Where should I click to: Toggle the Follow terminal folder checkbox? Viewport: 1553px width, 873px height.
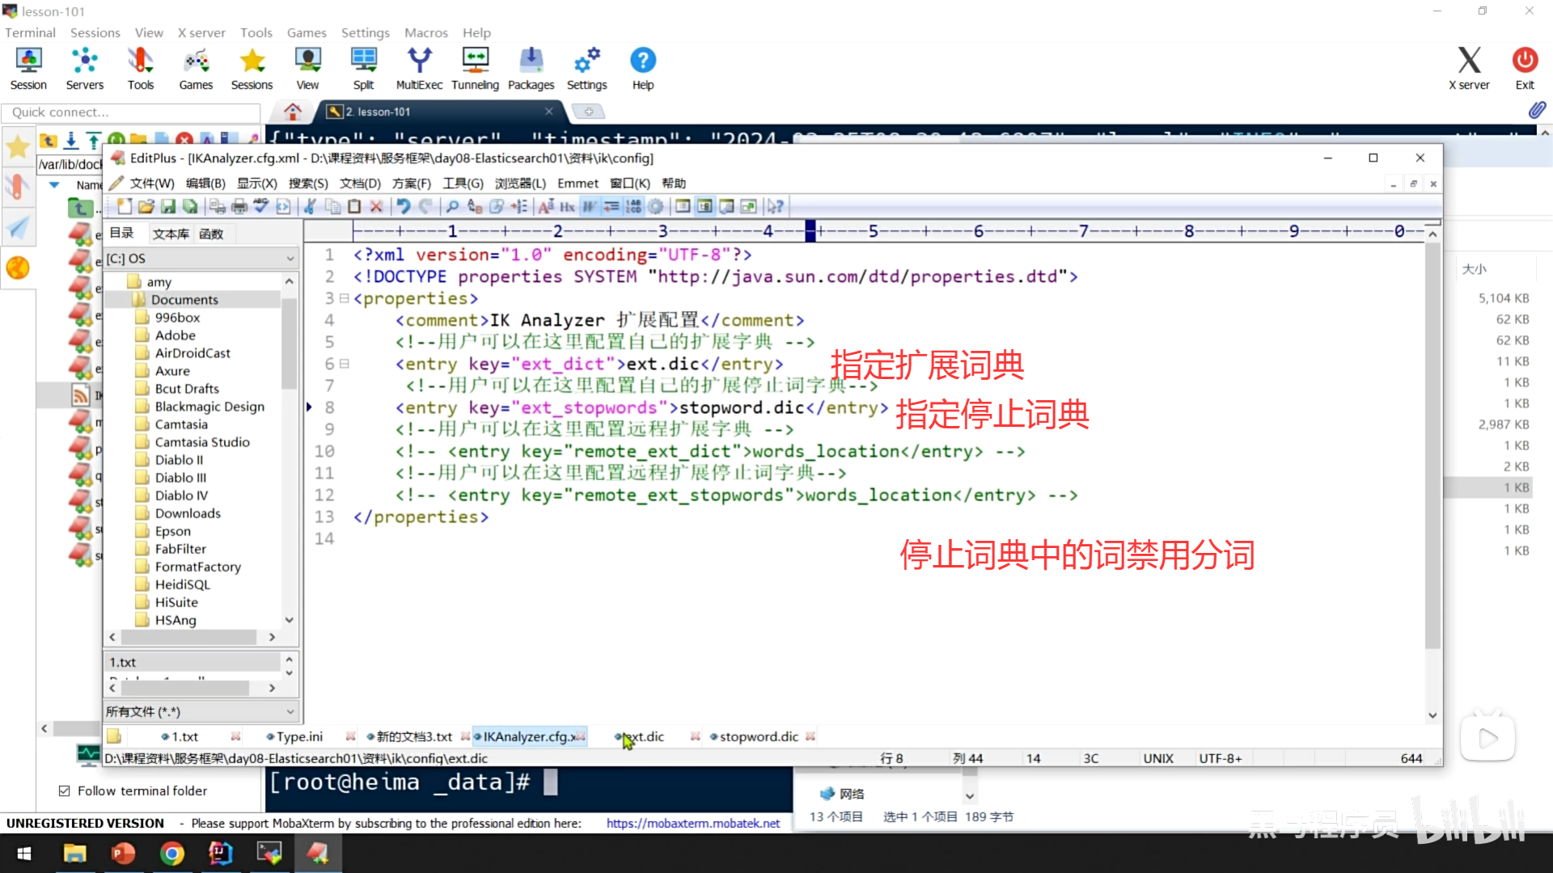(x=65, y=791)
